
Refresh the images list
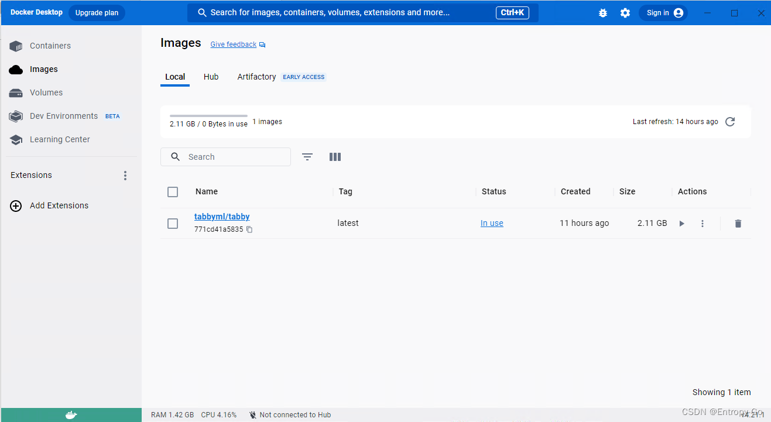(x=729, y=122)
